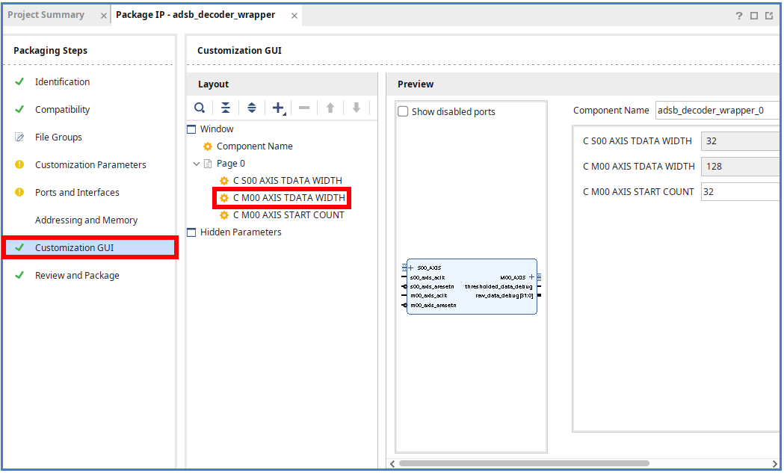
Task: Select the Review and Package packaging step
Action: click(x=78, y=275)
